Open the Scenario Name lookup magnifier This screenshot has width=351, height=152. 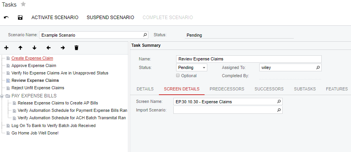tap(145, 35)
